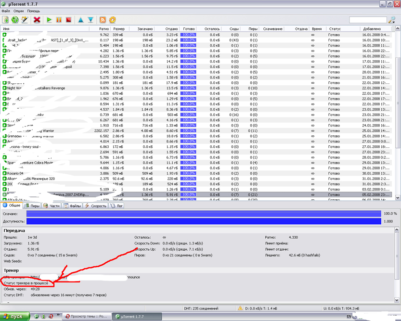
Task: Sort by the Время column header
Action: pos(317,29)
